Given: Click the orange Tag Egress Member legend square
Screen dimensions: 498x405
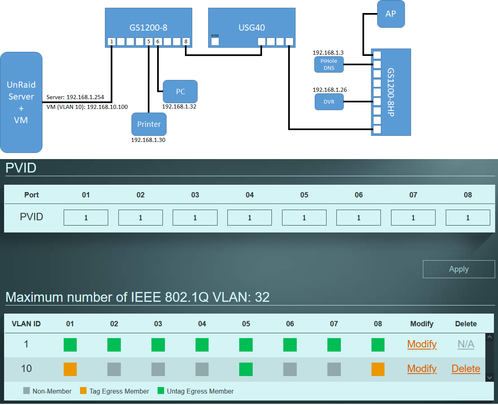Looking at the screenshot, I should (x=83, y=391).
